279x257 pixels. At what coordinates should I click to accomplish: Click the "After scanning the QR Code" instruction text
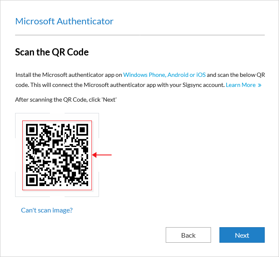pyautogui.click(x=66, y=100)
